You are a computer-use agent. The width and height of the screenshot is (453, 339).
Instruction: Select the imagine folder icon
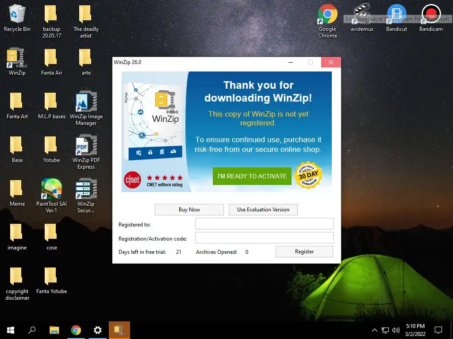pos(17,237)
